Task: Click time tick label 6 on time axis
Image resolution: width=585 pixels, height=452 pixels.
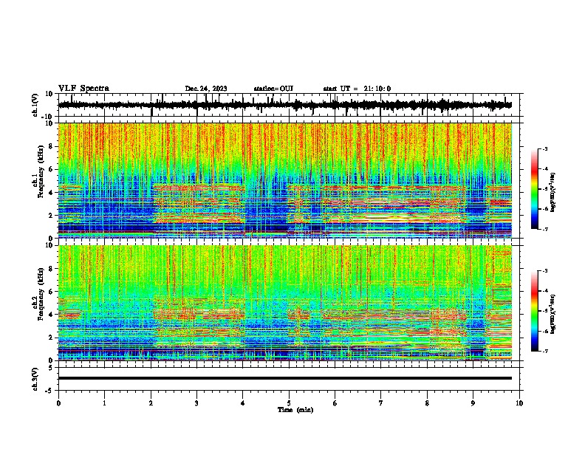Action: pyautogui.click(x=335, y=403)
